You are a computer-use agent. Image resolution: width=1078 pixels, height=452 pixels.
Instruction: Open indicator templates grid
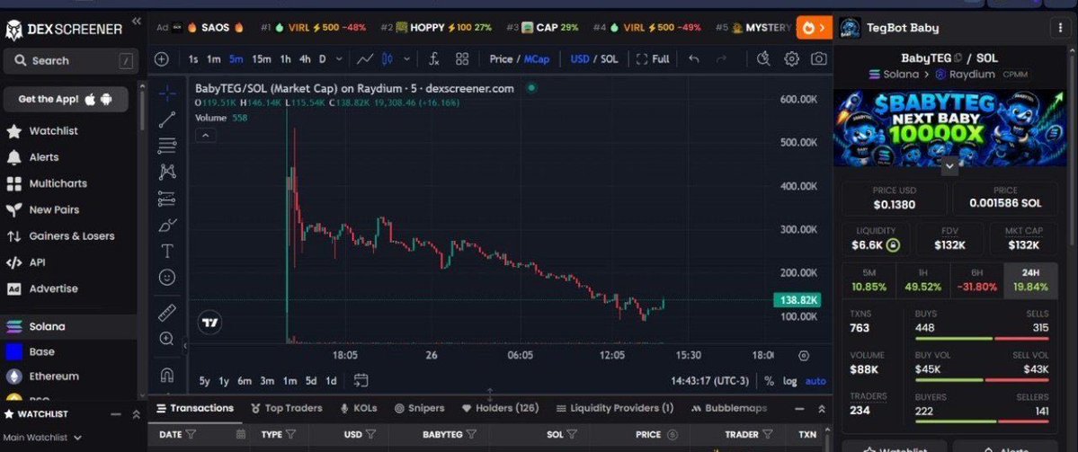point(462,59)
